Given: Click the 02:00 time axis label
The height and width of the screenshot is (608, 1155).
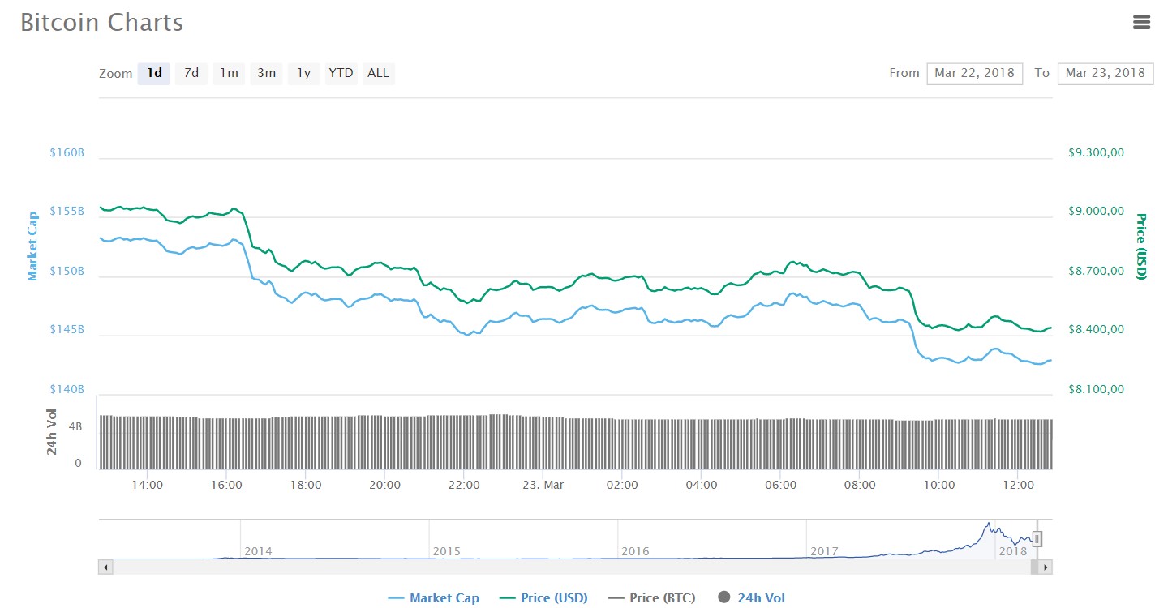Looking at the screenshot, I should pyautogui.click(x=622, y=485).
